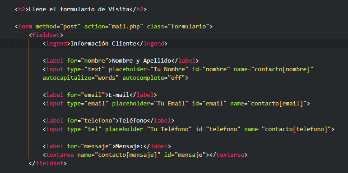
Task: Click the name value "contacto[nombre]"
Action: click(x=282, y=69)
